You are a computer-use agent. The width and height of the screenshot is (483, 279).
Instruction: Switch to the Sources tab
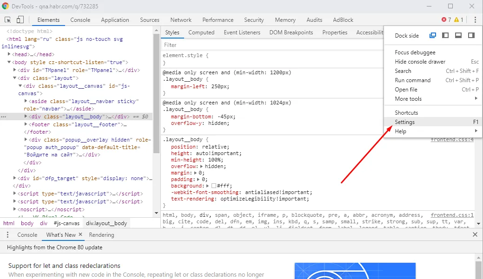pos(150,19)
